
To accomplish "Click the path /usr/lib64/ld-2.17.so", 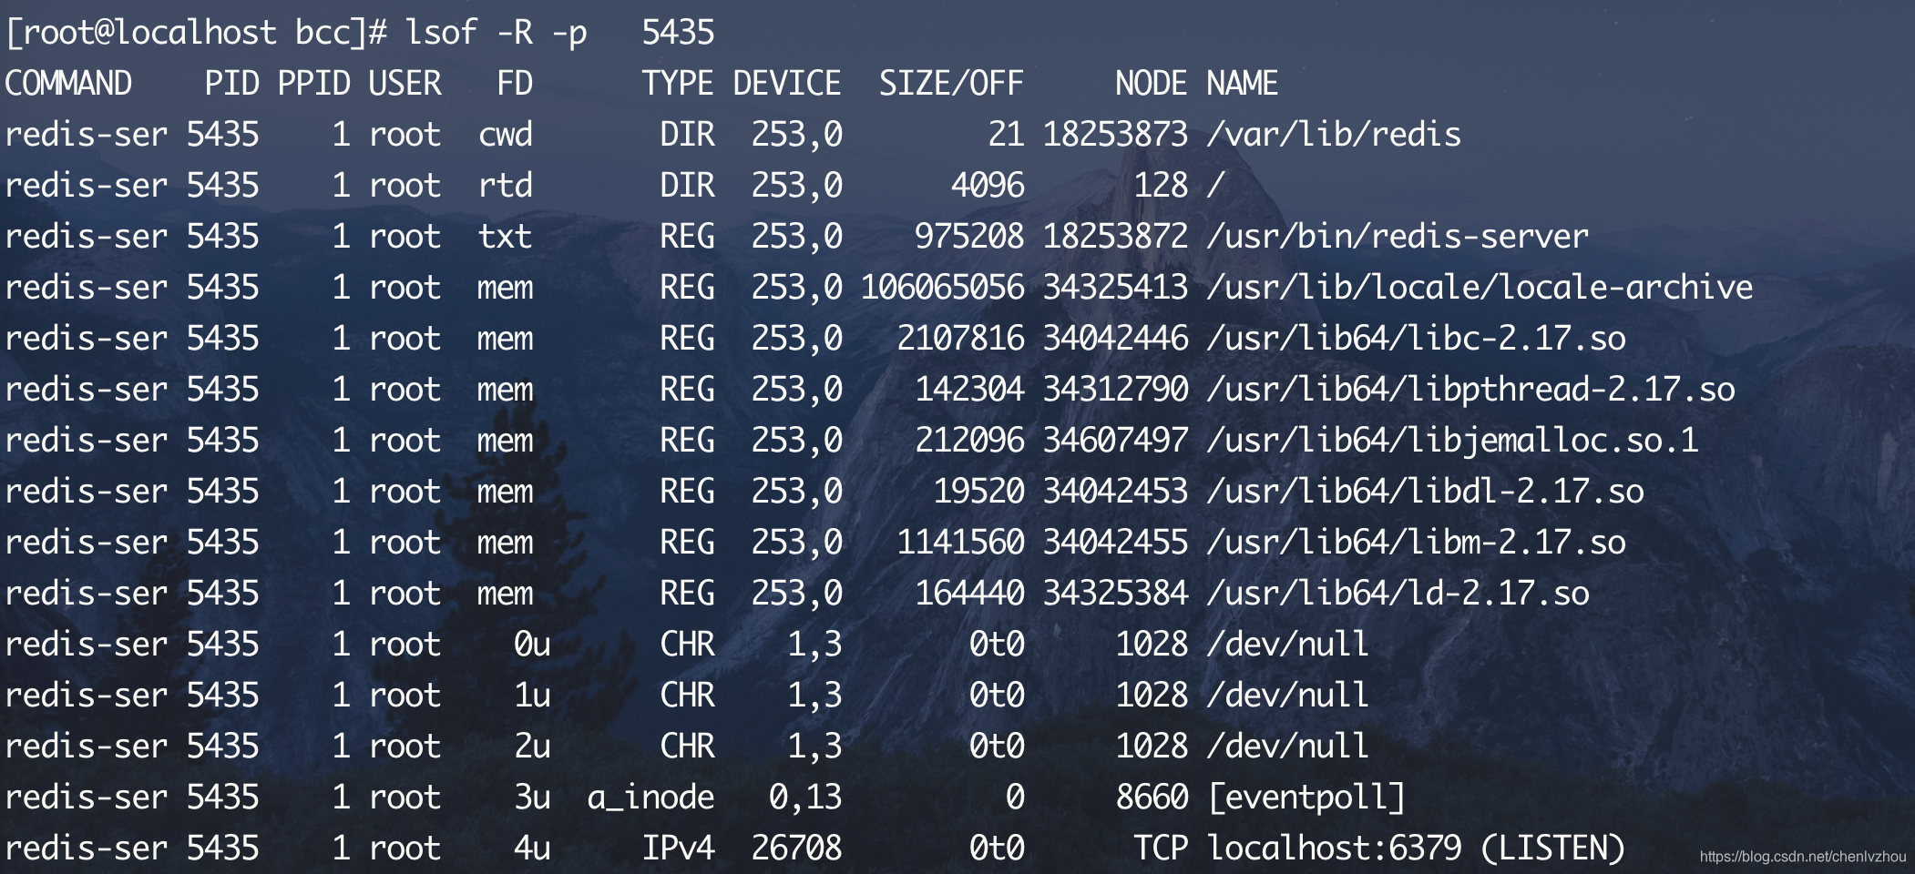I will point(1398,594).
